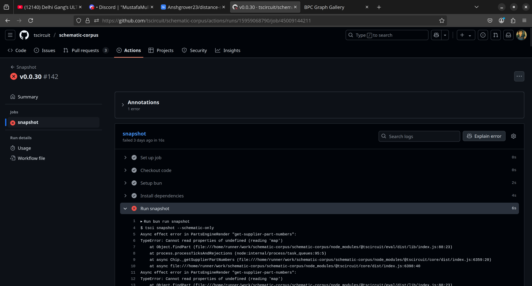The width and height of the screenshot is (532, 286).
Task: Expand the Annotations section
Action: tap(123, 105)
